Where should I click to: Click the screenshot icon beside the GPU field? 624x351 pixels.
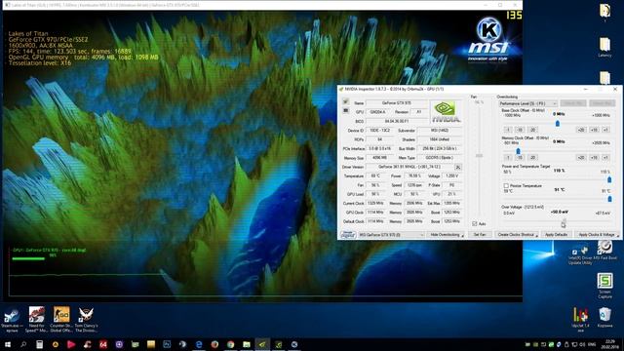(x=345, y=110)
